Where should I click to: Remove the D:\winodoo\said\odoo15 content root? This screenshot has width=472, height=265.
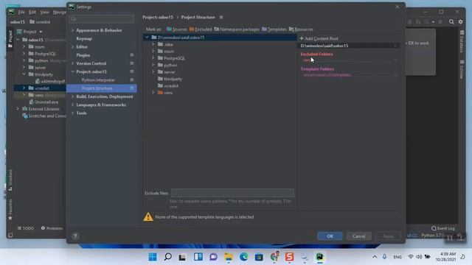coord(395,46)
